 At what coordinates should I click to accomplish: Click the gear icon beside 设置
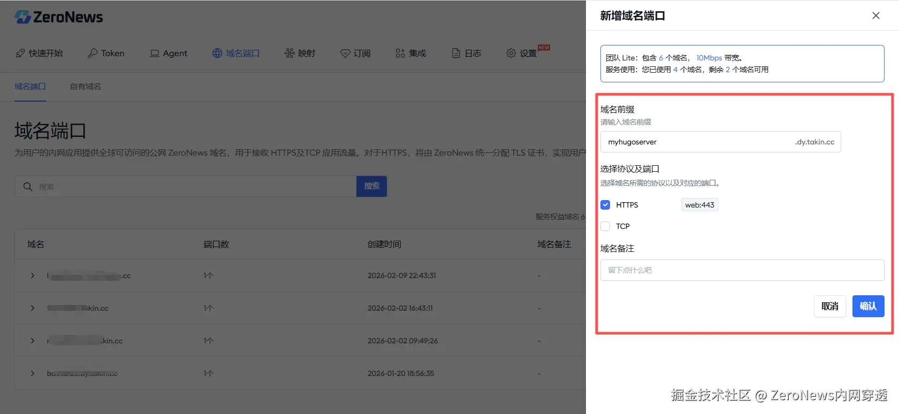(511, 53)
